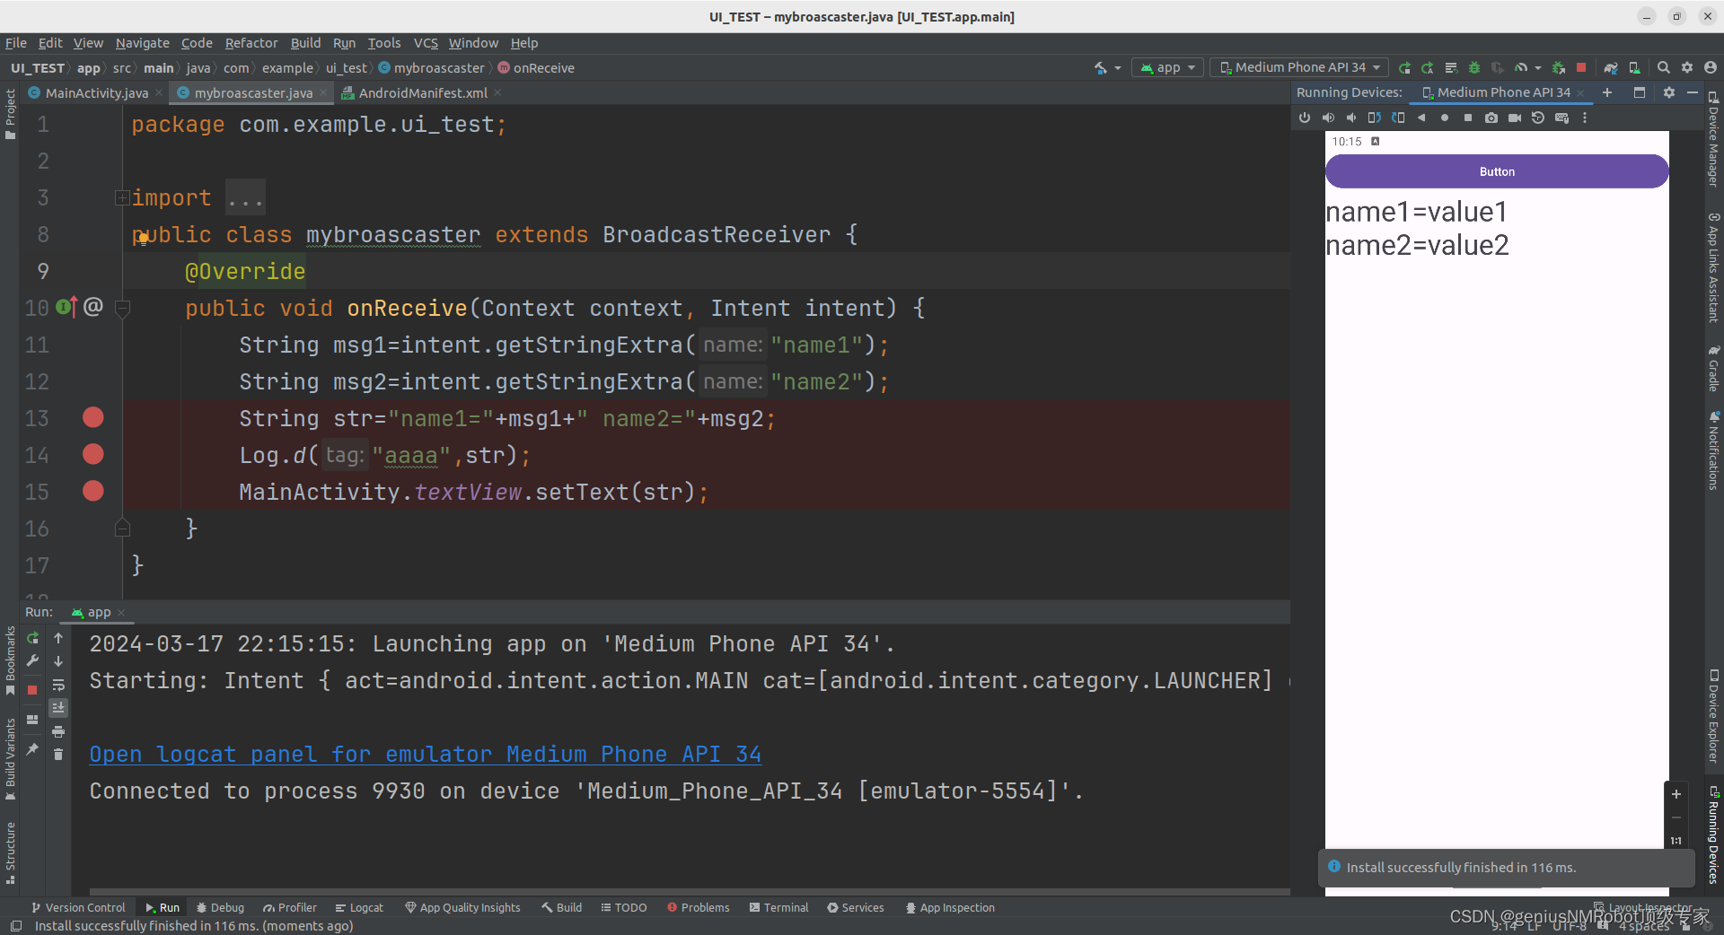Click the green Debug app bug icon
The height and width of the screenshot is (935, 1724).
point(1474,68)
